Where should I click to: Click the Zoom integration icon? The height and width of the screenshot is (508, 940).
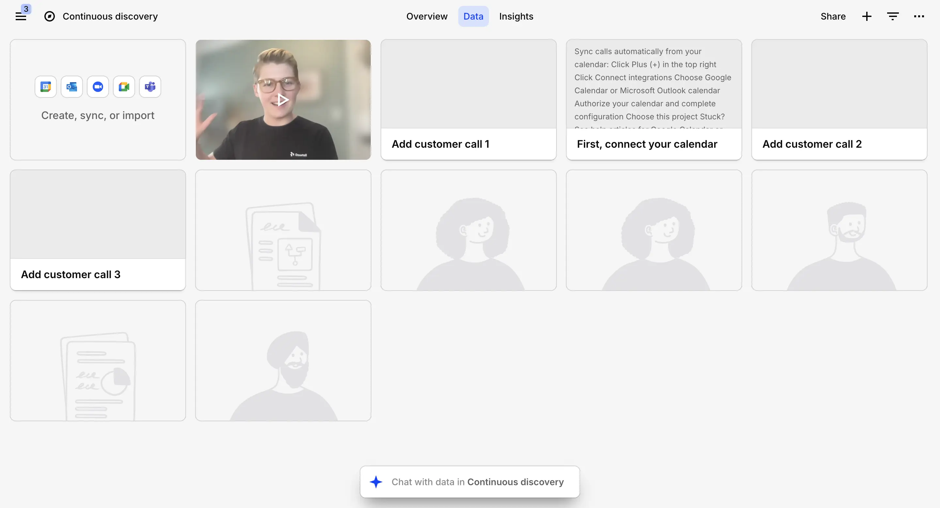[x=98, y=86]
